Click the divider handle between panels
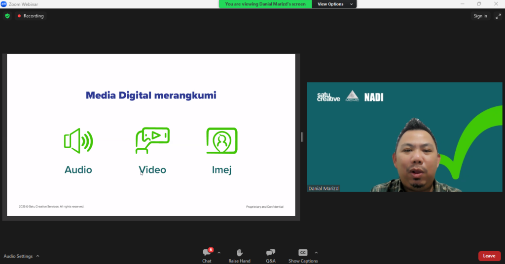Image resolution: width=505 pixels, height=264 pixels. coord(302,137)
